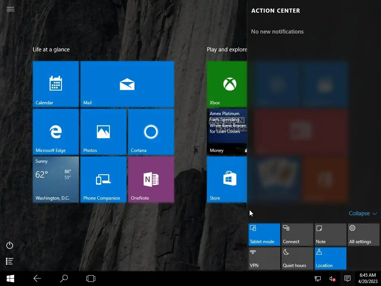
Task: Open the Photos tile
Action: 103,131
